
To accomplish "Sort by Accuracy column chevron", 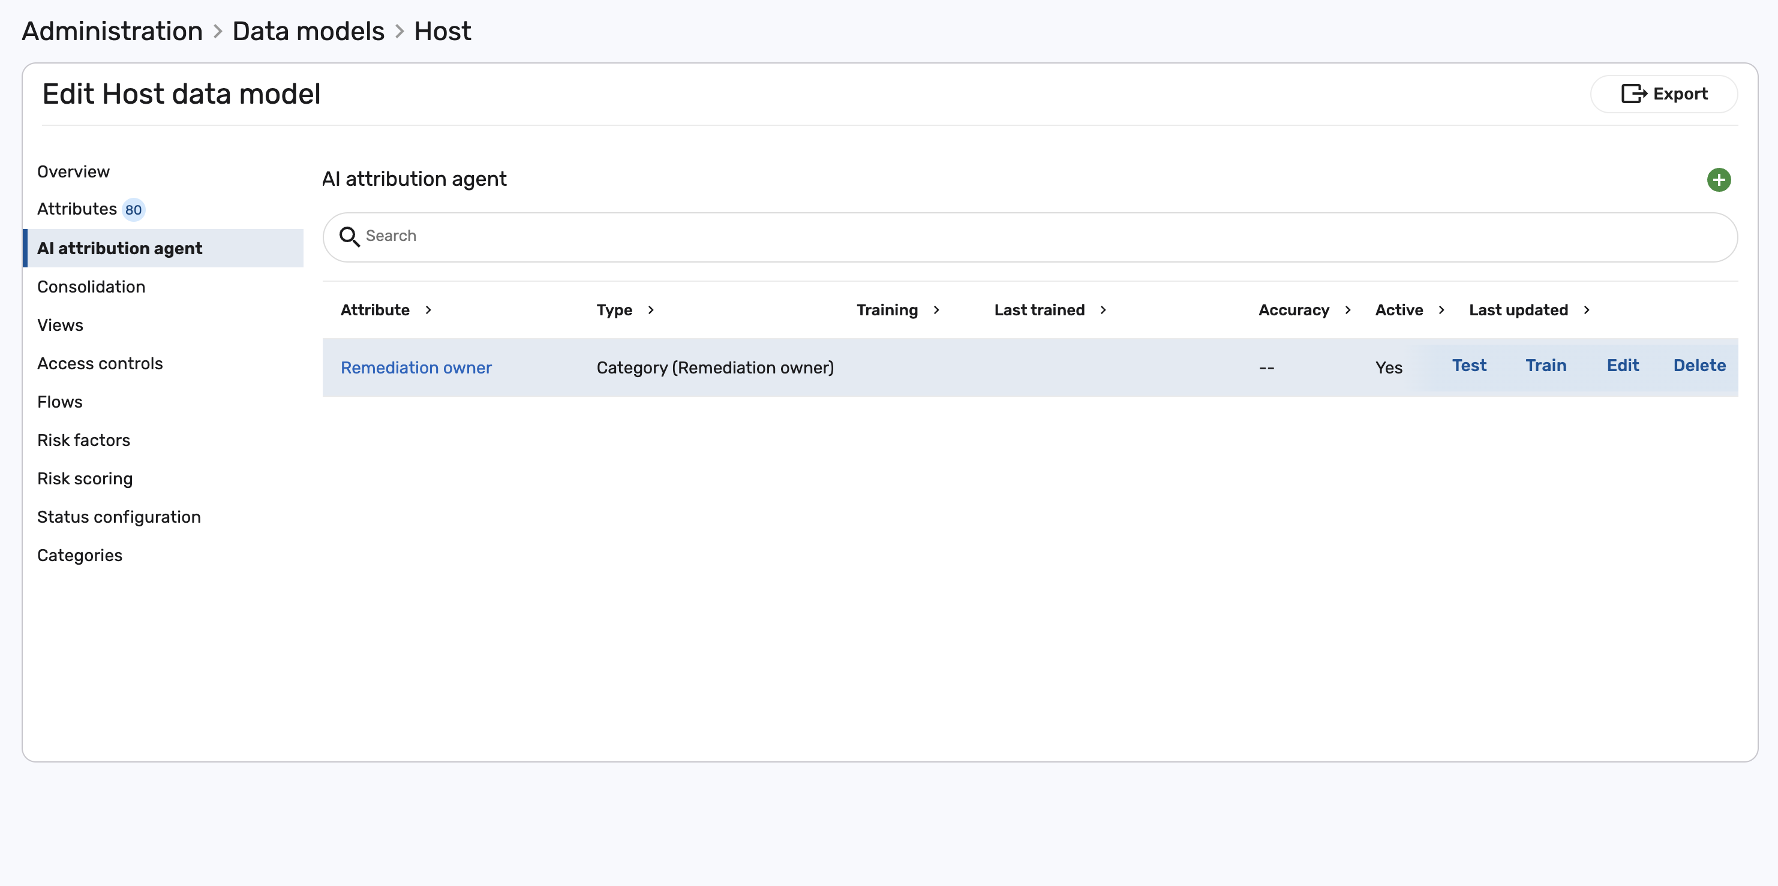I will pyautogui.click(x=1348, y=311).
